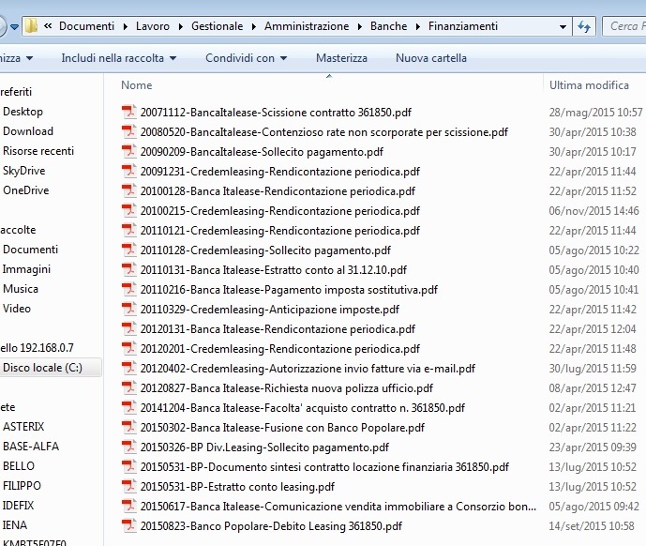Click the 'Cerca' search input field
This screenshot has width=646, height=546.
[623, 27]
